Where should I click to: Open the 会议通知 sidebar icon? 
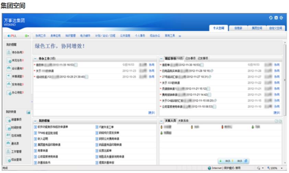(9, 68)
